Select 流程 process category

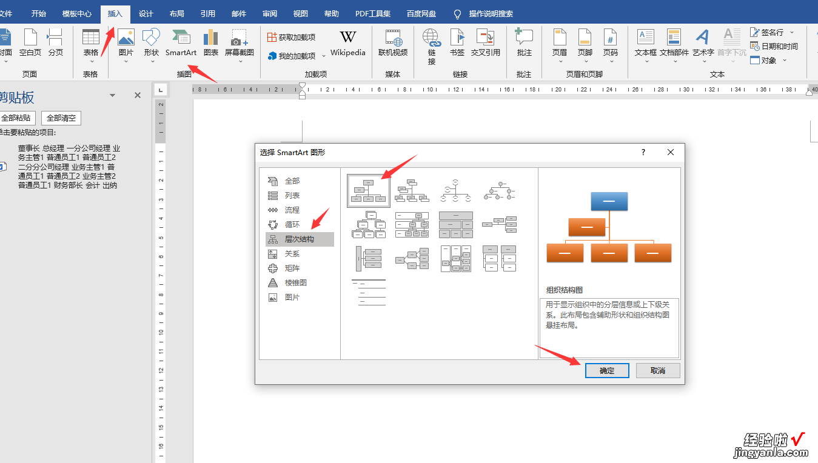pyautogui.click(x=300, y=210)
